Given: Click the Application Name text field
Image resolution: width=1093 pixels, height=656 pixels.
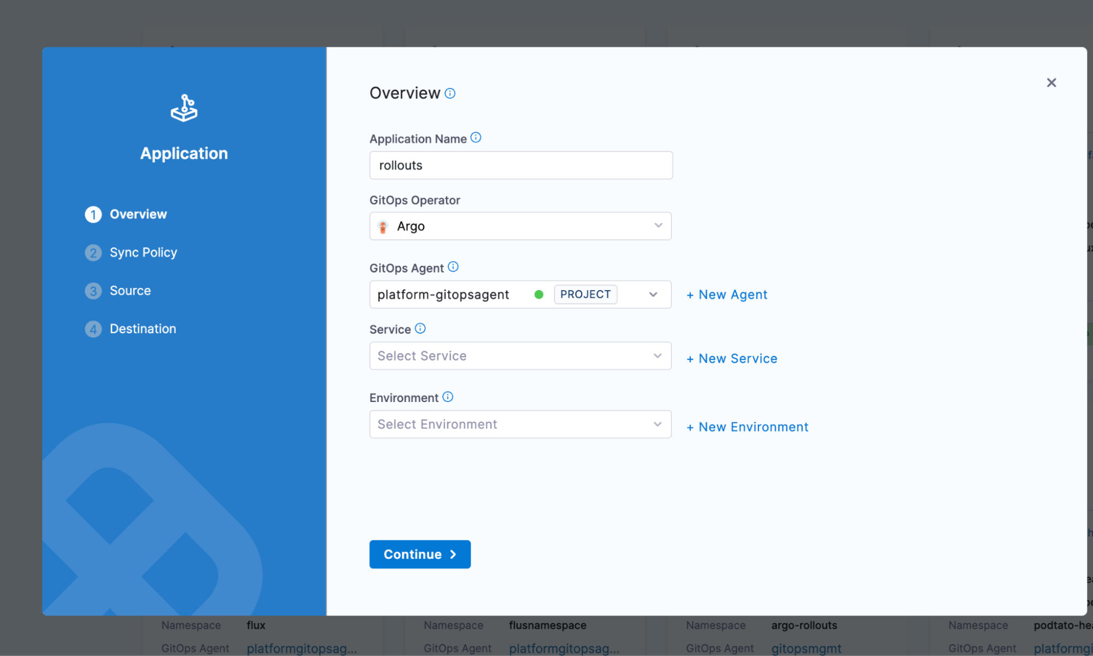Looking at the screenshot, I should pos(521,165).
